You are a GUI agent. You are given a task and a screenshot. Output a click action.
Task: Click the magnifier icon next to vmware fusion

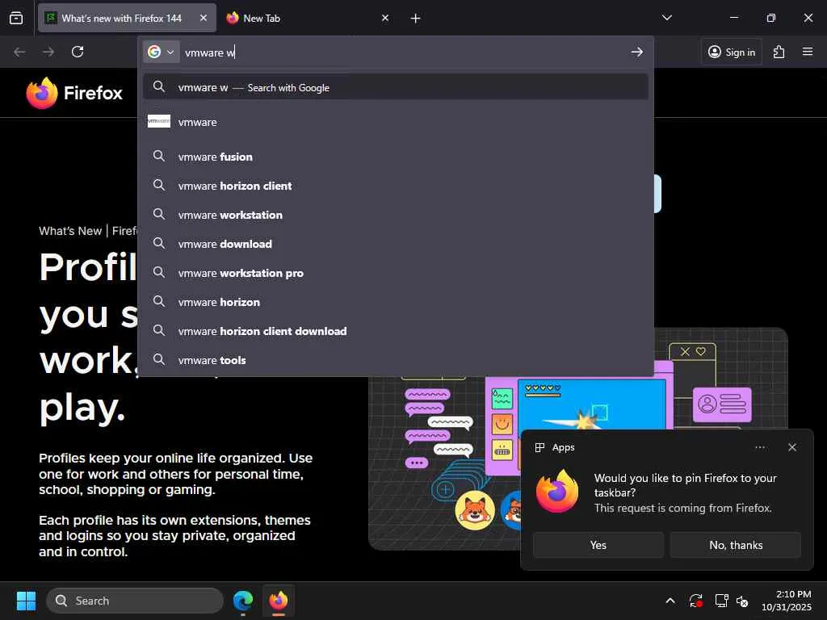159,156
